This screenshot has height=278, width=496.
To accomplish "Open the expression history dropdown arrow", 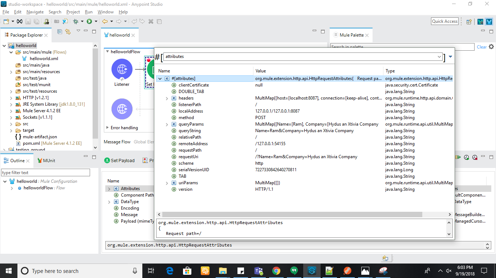I will click(x=439, y=57).
